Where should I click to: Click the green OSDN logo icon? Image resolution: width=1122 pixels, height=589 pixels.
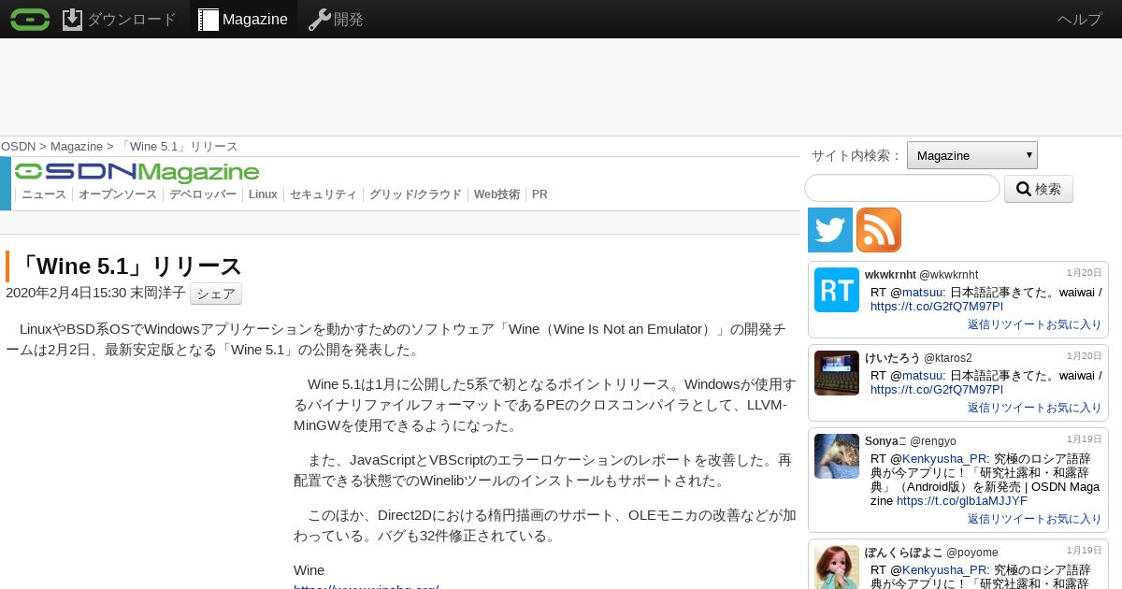click(30, 19)
